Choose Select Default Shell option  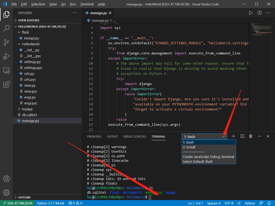point(209,161)
